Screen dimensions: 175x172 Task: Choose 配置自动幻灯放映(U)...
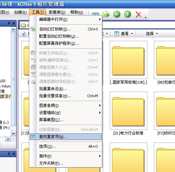(66, 36)
